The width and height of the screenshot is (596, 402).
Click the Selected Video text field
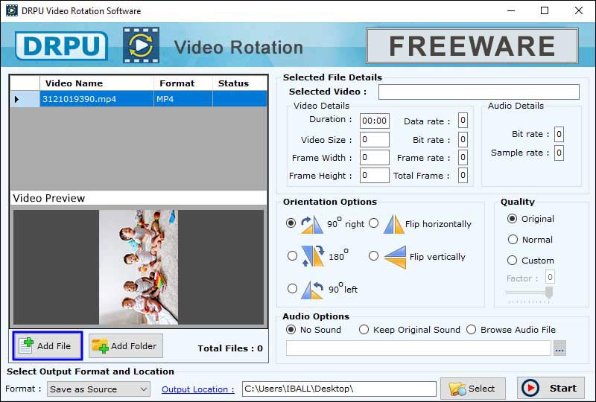click(x=479, y=92)
